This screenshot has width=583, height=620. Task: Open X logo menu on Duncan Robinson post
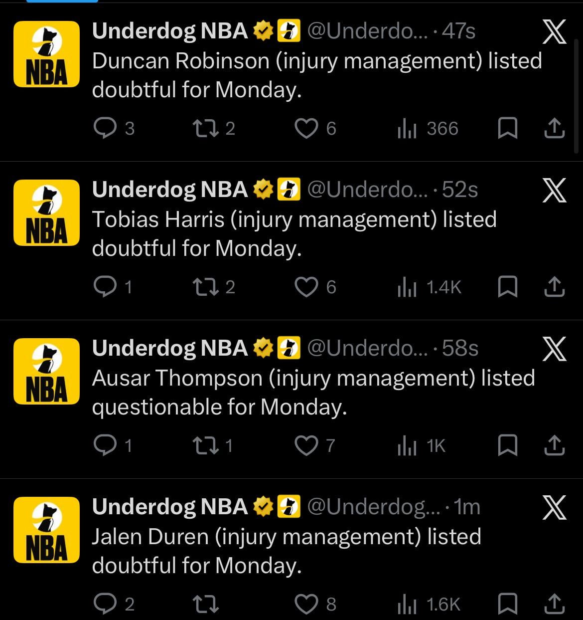pyautogui.click(x=554, y=33)
